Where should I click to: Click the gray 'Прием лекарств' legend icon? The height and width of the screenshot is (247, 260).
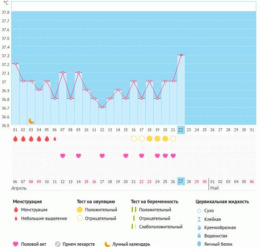pyautogui.click(x=58, y=244)
